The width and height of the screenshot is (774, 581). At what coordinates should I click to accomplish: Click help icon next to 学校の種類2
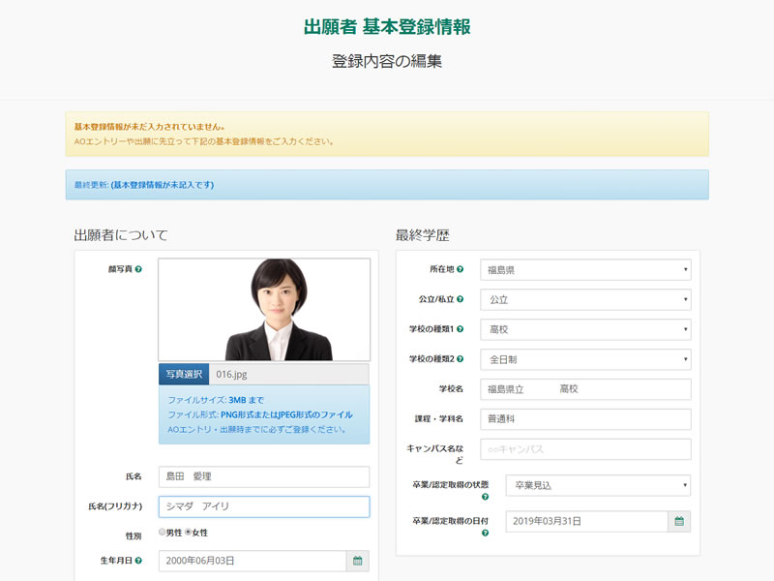pos(460,359)
